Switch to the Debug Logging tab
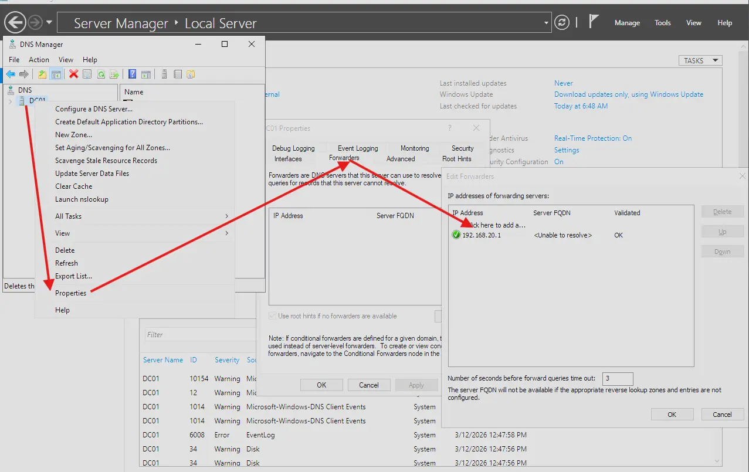This screenshot has height=472, width=749. pos(294,148)
